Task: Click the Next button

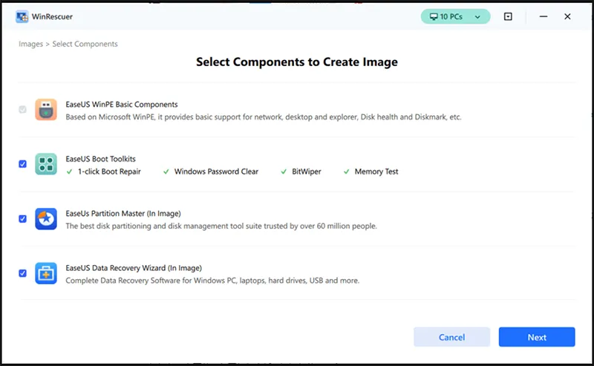Action: click(x=537, y=337)
